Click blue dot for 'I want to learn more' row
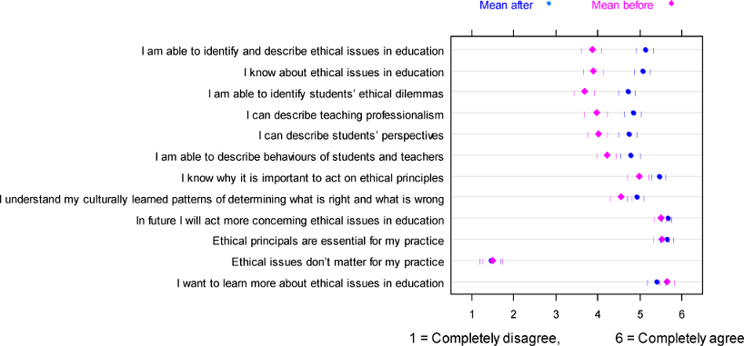Viewport: 744px width, 346px height. (657, 282)
